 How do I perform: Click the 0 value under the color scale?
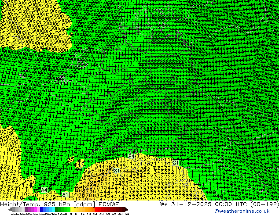(x=71, y=214)
